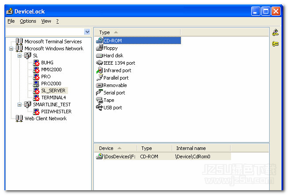Click inside the computer name combo field
Screen dimensions: 288x195
tap(45, 32)
